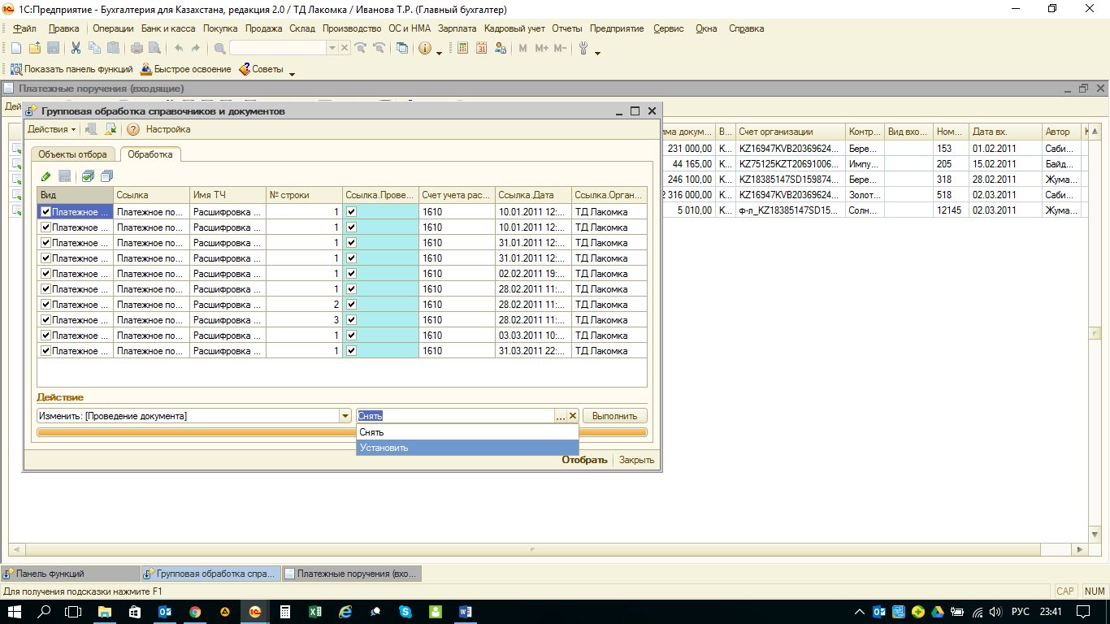Click the Print icon in main toolbar
The width and height of the screenshot is (1110, 624).
pyautogui.click(x=137, y=49)
